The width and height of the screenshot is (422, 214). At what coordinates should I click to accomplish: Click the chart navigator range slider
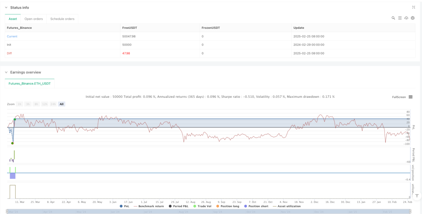209,211
